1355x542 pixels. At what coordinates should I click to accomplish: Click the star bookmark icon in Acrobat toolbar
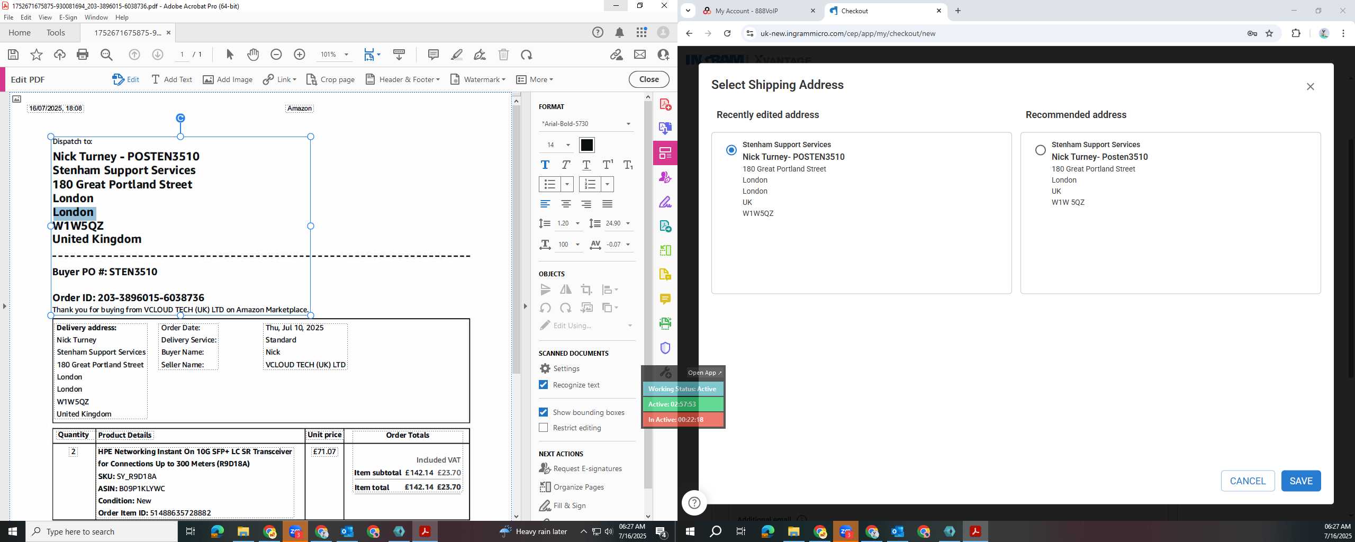tap(37, 55)
